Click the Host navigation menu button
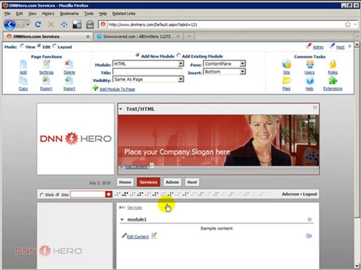The height and width of the screenshot is (270, 361). [192, 182]
